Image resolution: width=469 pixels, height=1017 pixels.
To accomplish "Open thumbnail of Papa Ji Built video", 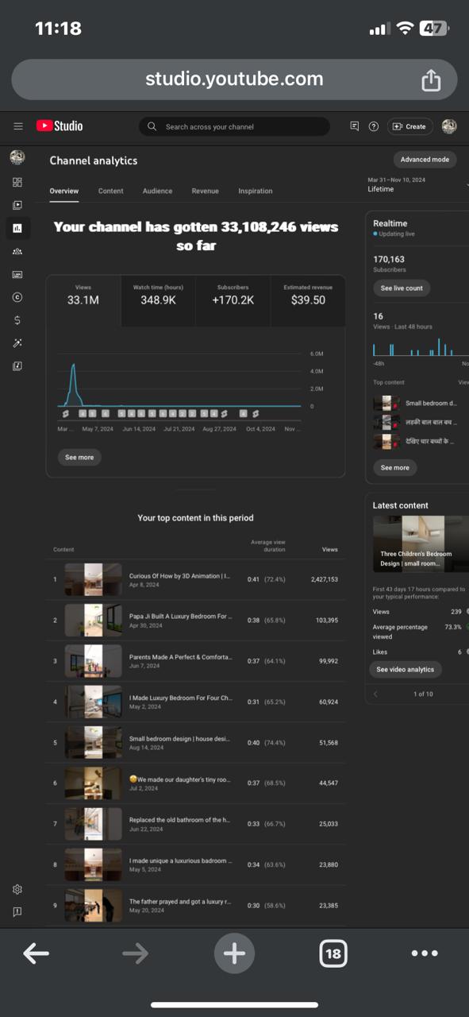I will coord(93,621).
